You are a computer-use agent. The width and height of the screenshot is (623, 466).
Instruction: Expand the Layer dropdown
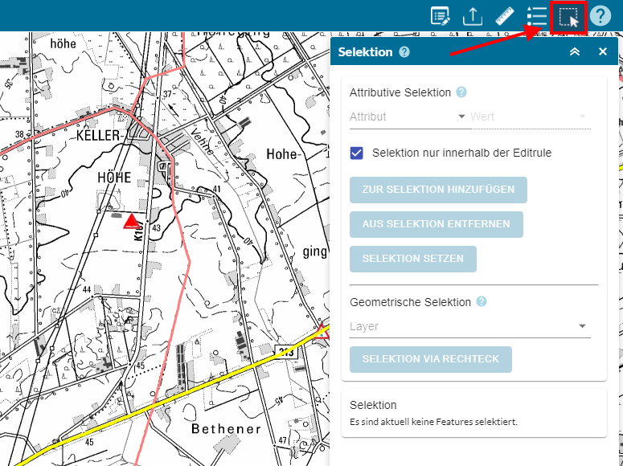[469, 327]
